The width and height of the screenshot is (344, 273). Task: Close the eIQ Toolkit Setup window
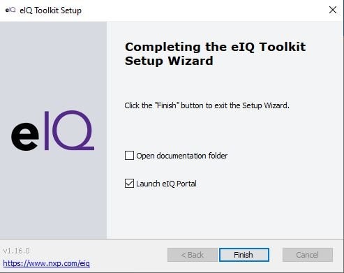333,10
